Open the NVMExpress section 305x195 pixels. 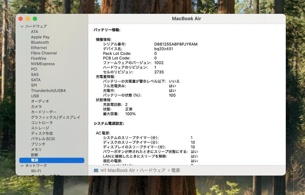pyautogui.click(x=43, y=64)
